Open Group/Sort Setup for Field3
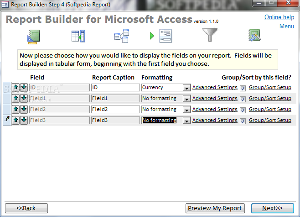Viewport: 300px width, 217px height. 270,120
